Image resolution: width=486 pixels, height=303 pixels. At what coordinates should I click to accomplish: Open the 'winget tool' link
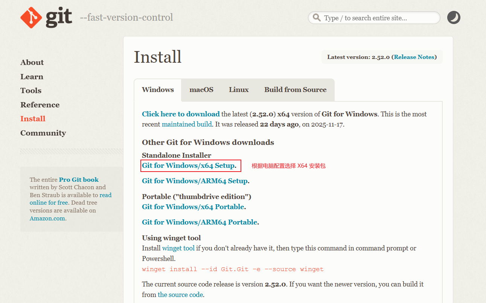(x=178, y=248)
